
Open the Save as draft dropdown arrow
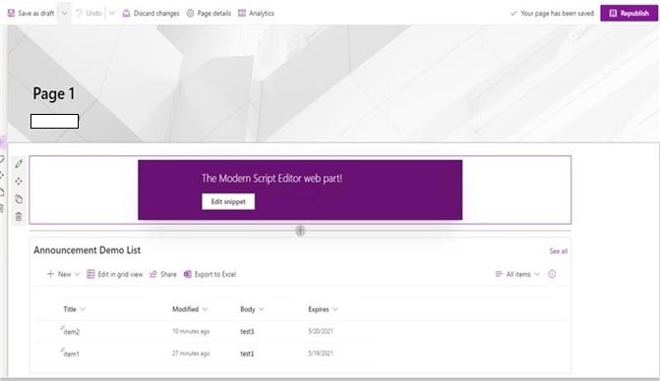pyautogui.click(x=64, y=14)
